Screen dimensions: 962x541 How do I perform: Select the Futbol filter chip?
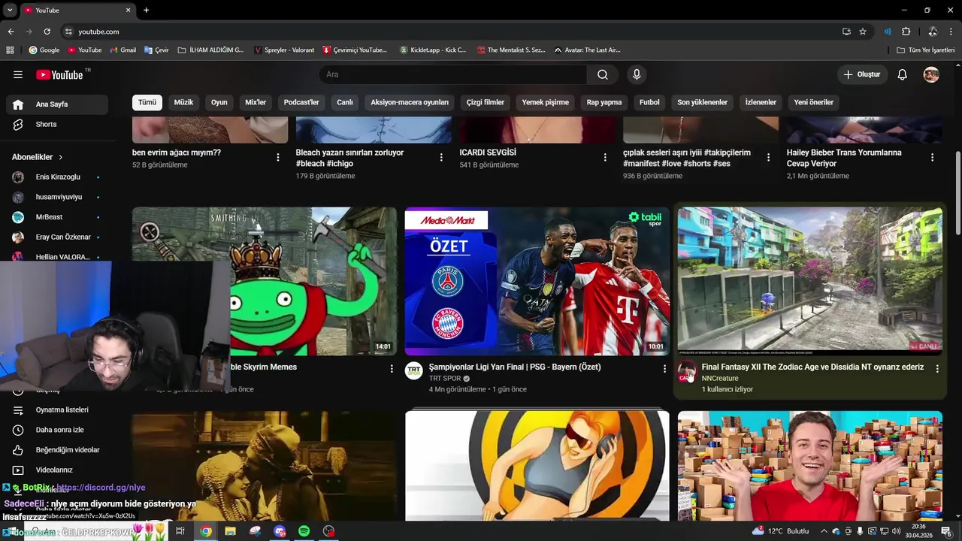point(649,102)
